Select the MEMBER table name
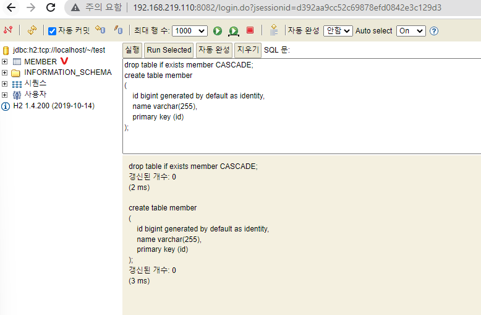Screen dimensions: 481x315 click(x=40, y=62)
